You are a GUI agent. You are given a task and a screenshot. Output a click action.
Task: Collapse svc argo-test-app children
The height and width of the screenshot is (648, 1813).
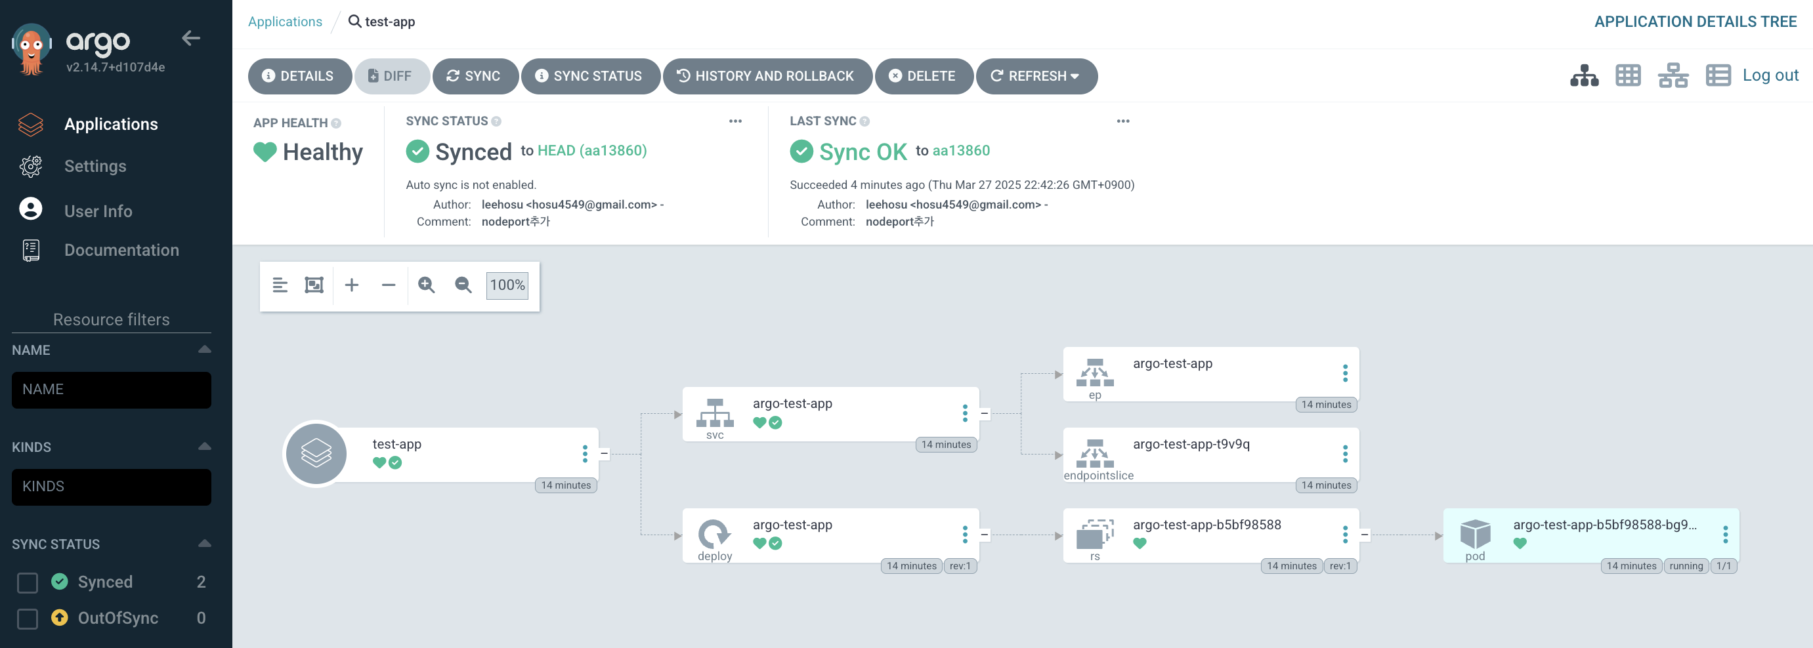(x=984, y=414)
